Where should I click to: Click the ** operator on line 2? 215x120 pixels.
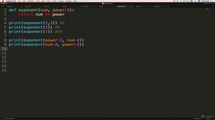[x=48, y=14]
